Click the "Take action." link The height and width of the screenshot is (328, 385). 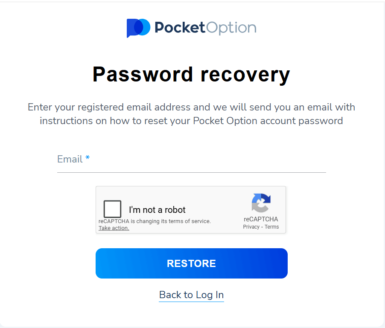114,228
